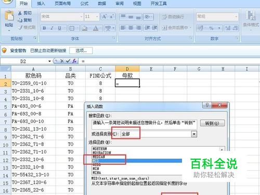Apply comma style format

click(219, 28)
